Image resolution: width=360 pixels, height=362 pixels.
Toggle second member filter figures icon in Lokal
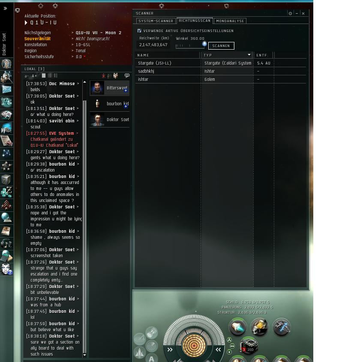click(x=109, y=75)
